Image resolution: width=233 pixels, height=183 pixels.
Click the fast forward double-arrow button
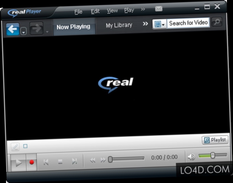click(103, 160)
